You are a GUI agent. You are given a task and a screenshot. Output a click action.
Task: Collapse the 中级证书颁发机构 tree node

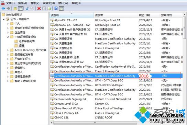(x=8, y=37)
